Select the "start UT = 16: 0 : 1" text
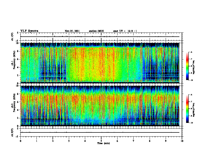 coord(125,31)
